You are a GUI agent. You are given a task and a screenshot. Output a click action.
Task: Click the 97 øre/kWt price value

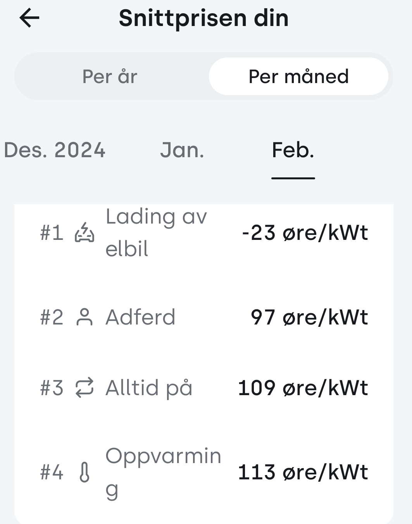pos(309,317)
